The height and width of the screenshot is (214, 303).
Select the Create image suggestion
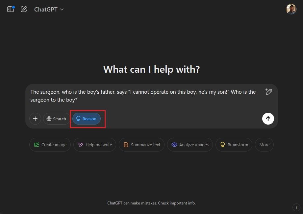tap(50, 145)
